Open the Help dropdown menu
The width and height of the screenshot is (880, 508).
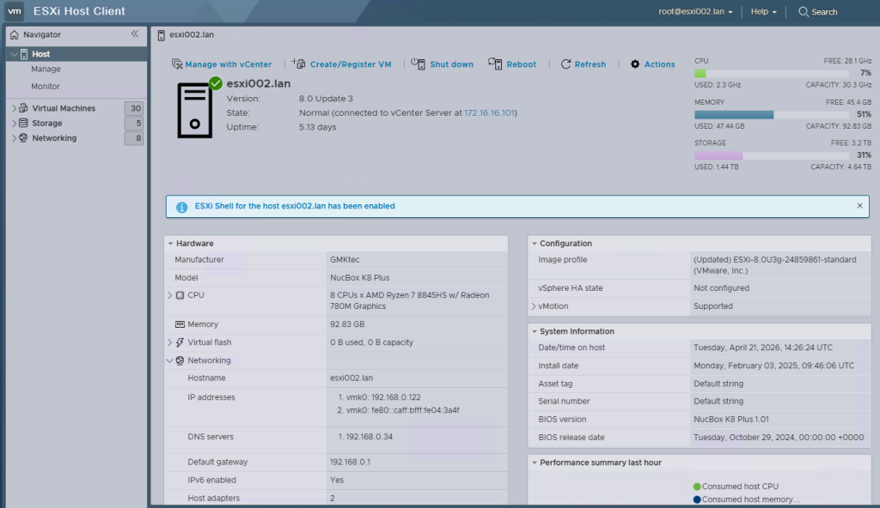pyautogui.click(x=763, y=12)
